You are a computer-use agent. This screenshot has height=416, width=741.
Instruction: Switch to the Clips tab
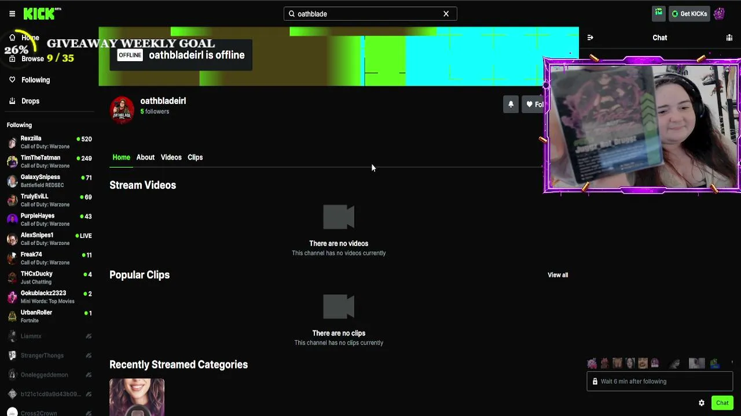195,157
